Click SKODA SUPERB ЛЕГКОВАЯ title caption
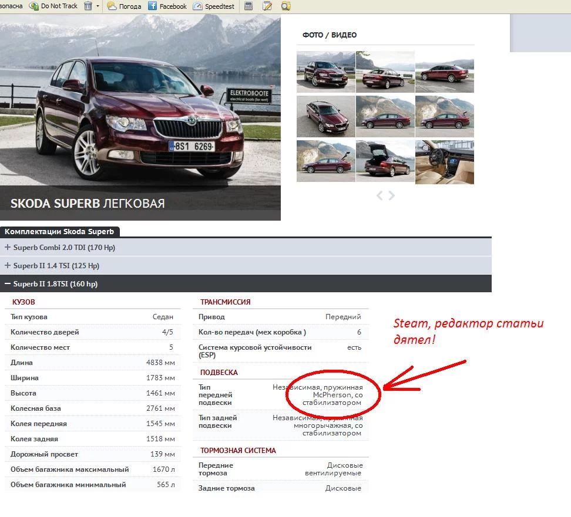The width and height of the screenshot is (571, 517). tap(88, 204)
